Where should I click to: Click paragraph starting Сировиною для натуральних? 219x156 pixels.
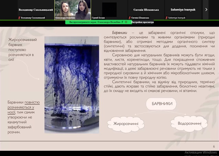coord(159,66)
